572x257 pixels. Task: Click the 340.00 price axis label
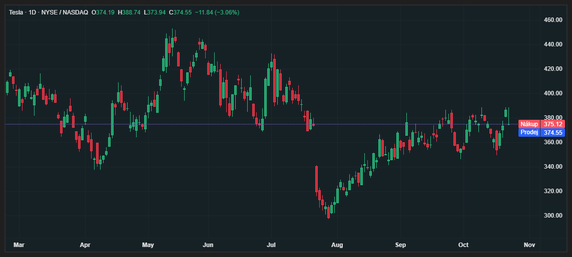point(553,167)
